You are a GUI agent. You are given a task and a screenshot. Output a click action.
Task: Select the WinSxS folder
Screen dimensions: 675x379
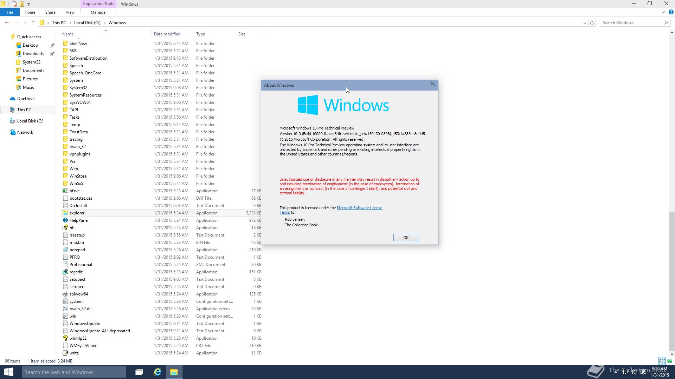[76, 184]
